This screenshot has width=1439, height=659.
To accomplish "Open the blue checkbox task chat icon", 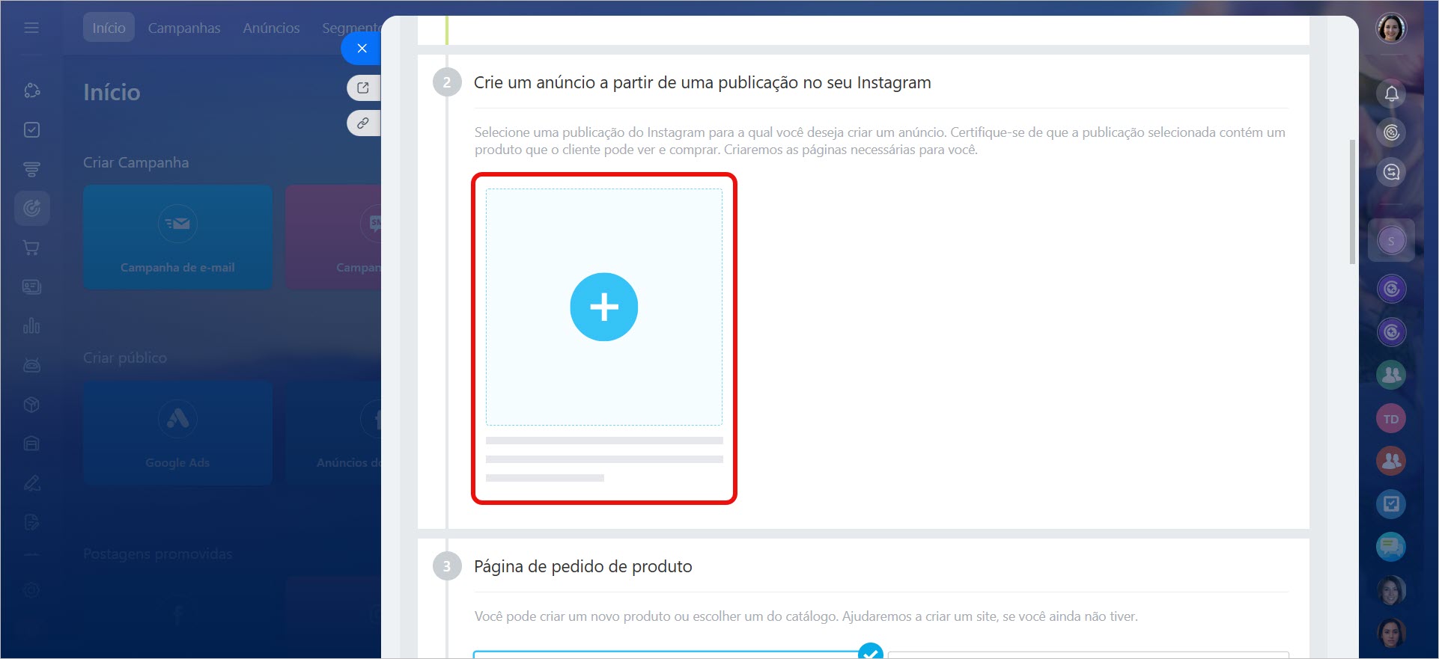I will [1391, 504].
